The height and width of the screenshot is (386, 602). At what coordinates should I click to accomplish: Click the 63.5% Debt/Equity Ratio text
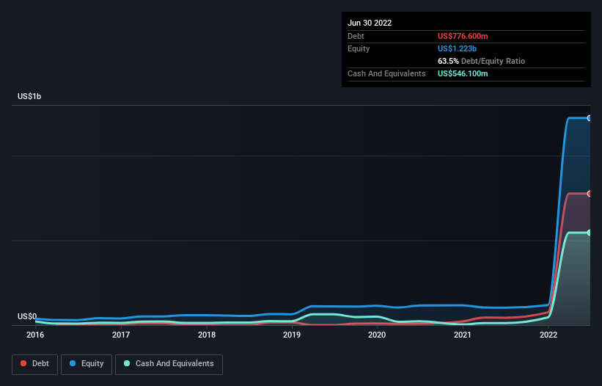point(482,61)
